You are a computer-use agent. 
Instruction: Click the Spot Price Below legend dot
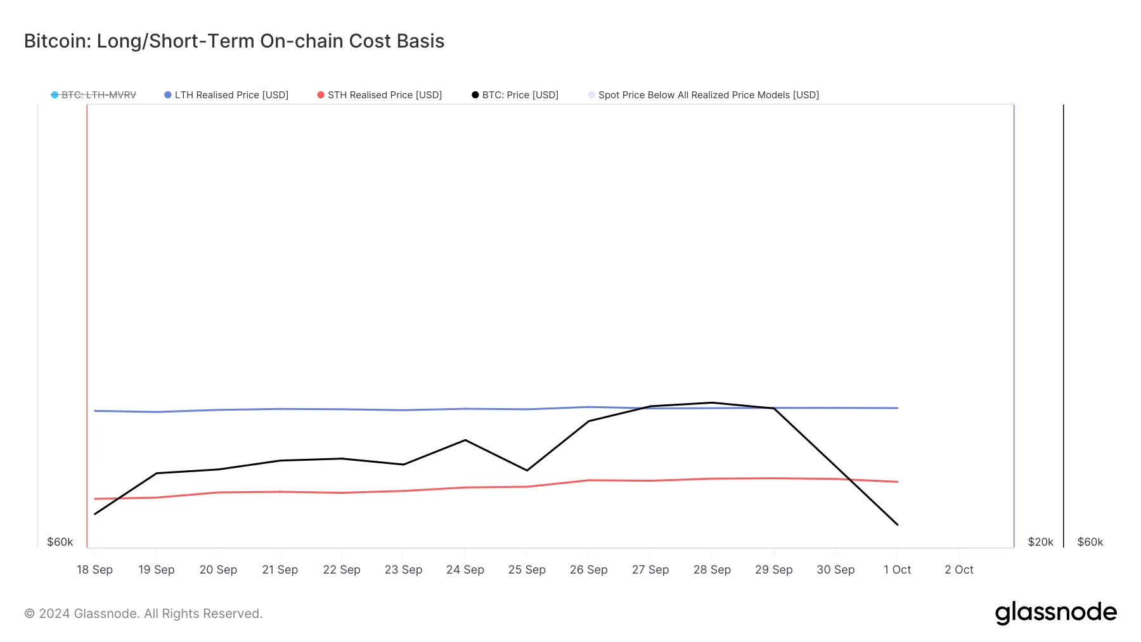pyautogui.click(x=591, y=95)
